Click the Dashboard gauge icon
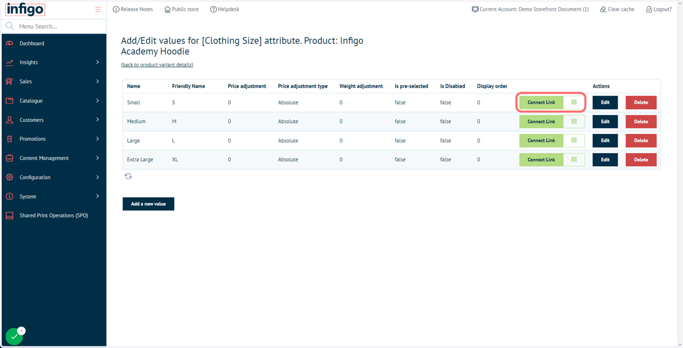Image resolution: width=683 pixels, height=348 pixels. point(10,43)
